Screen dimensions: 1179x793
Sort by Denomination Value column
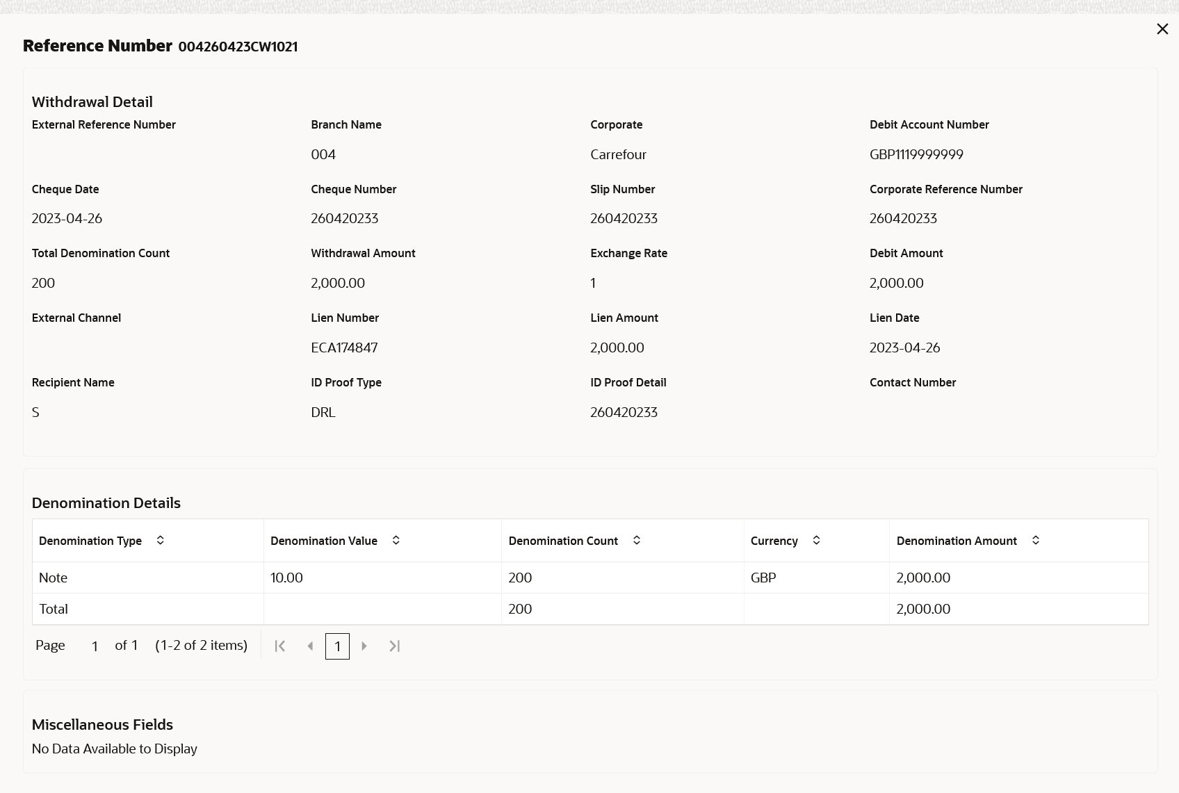[x=396, y=540]
